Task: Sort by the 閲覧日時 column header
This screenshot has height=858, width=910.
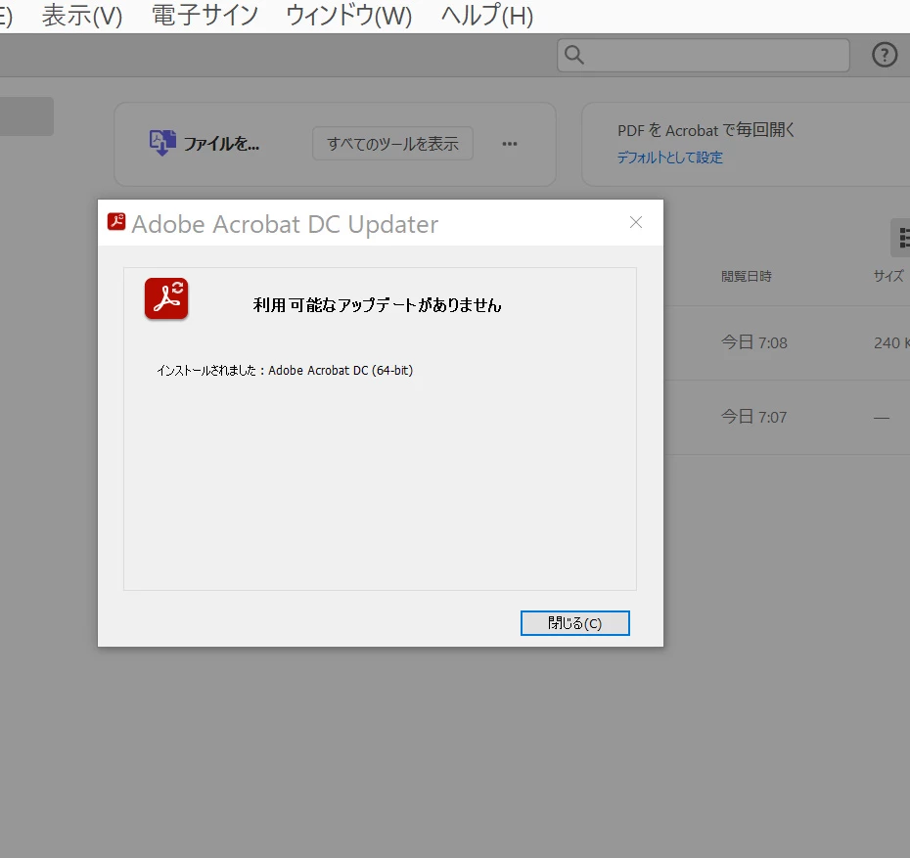Action: coord(747,276)
